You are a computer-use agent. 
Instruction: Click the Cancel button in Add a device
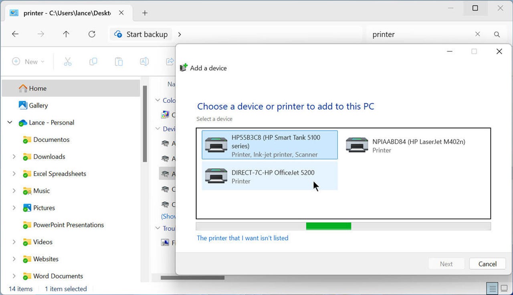487,264
